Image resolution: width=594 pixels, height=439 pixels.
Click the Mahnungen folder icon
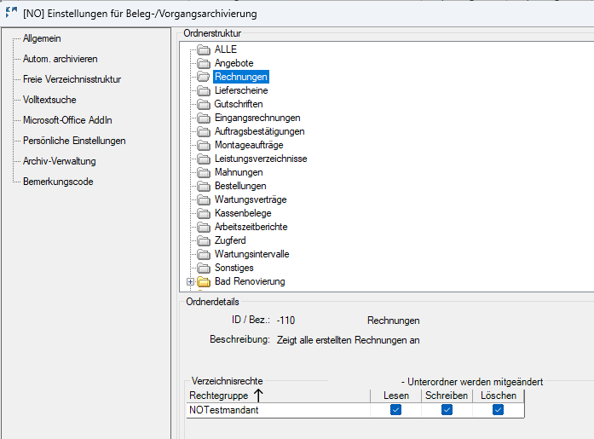click(204, 172)
